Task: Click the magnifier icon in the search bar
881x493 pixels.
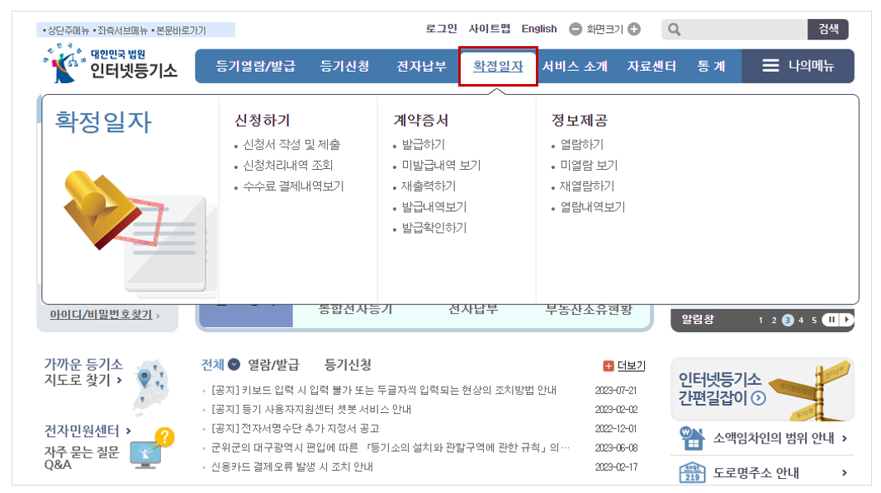Action: [x=673, y=29]
